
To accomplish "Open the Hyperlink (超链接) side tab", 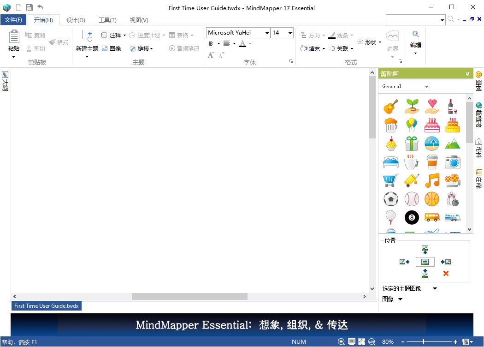I will (478, 115).
